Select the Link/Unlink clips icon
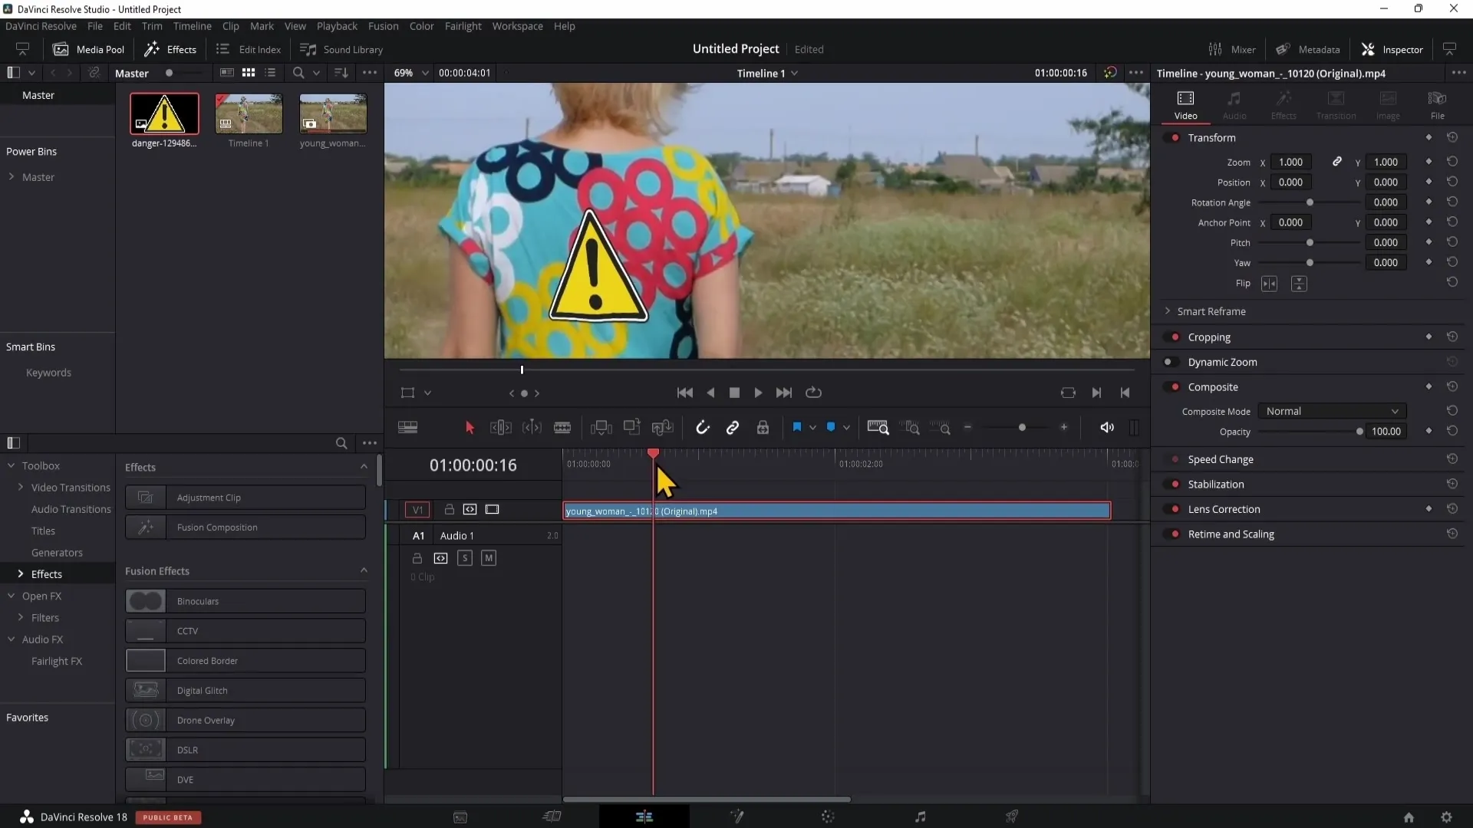 pyautogui.click(x=733, y=426)
